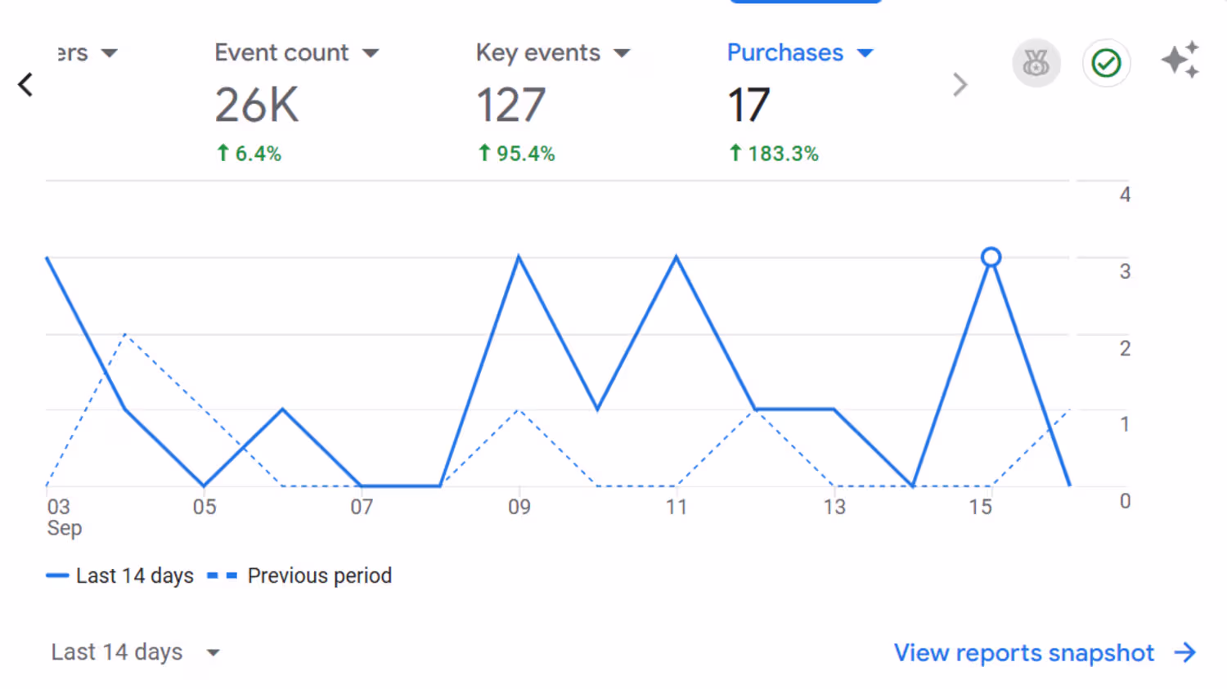Expand the Key events metric dropdown

point(622,53)
